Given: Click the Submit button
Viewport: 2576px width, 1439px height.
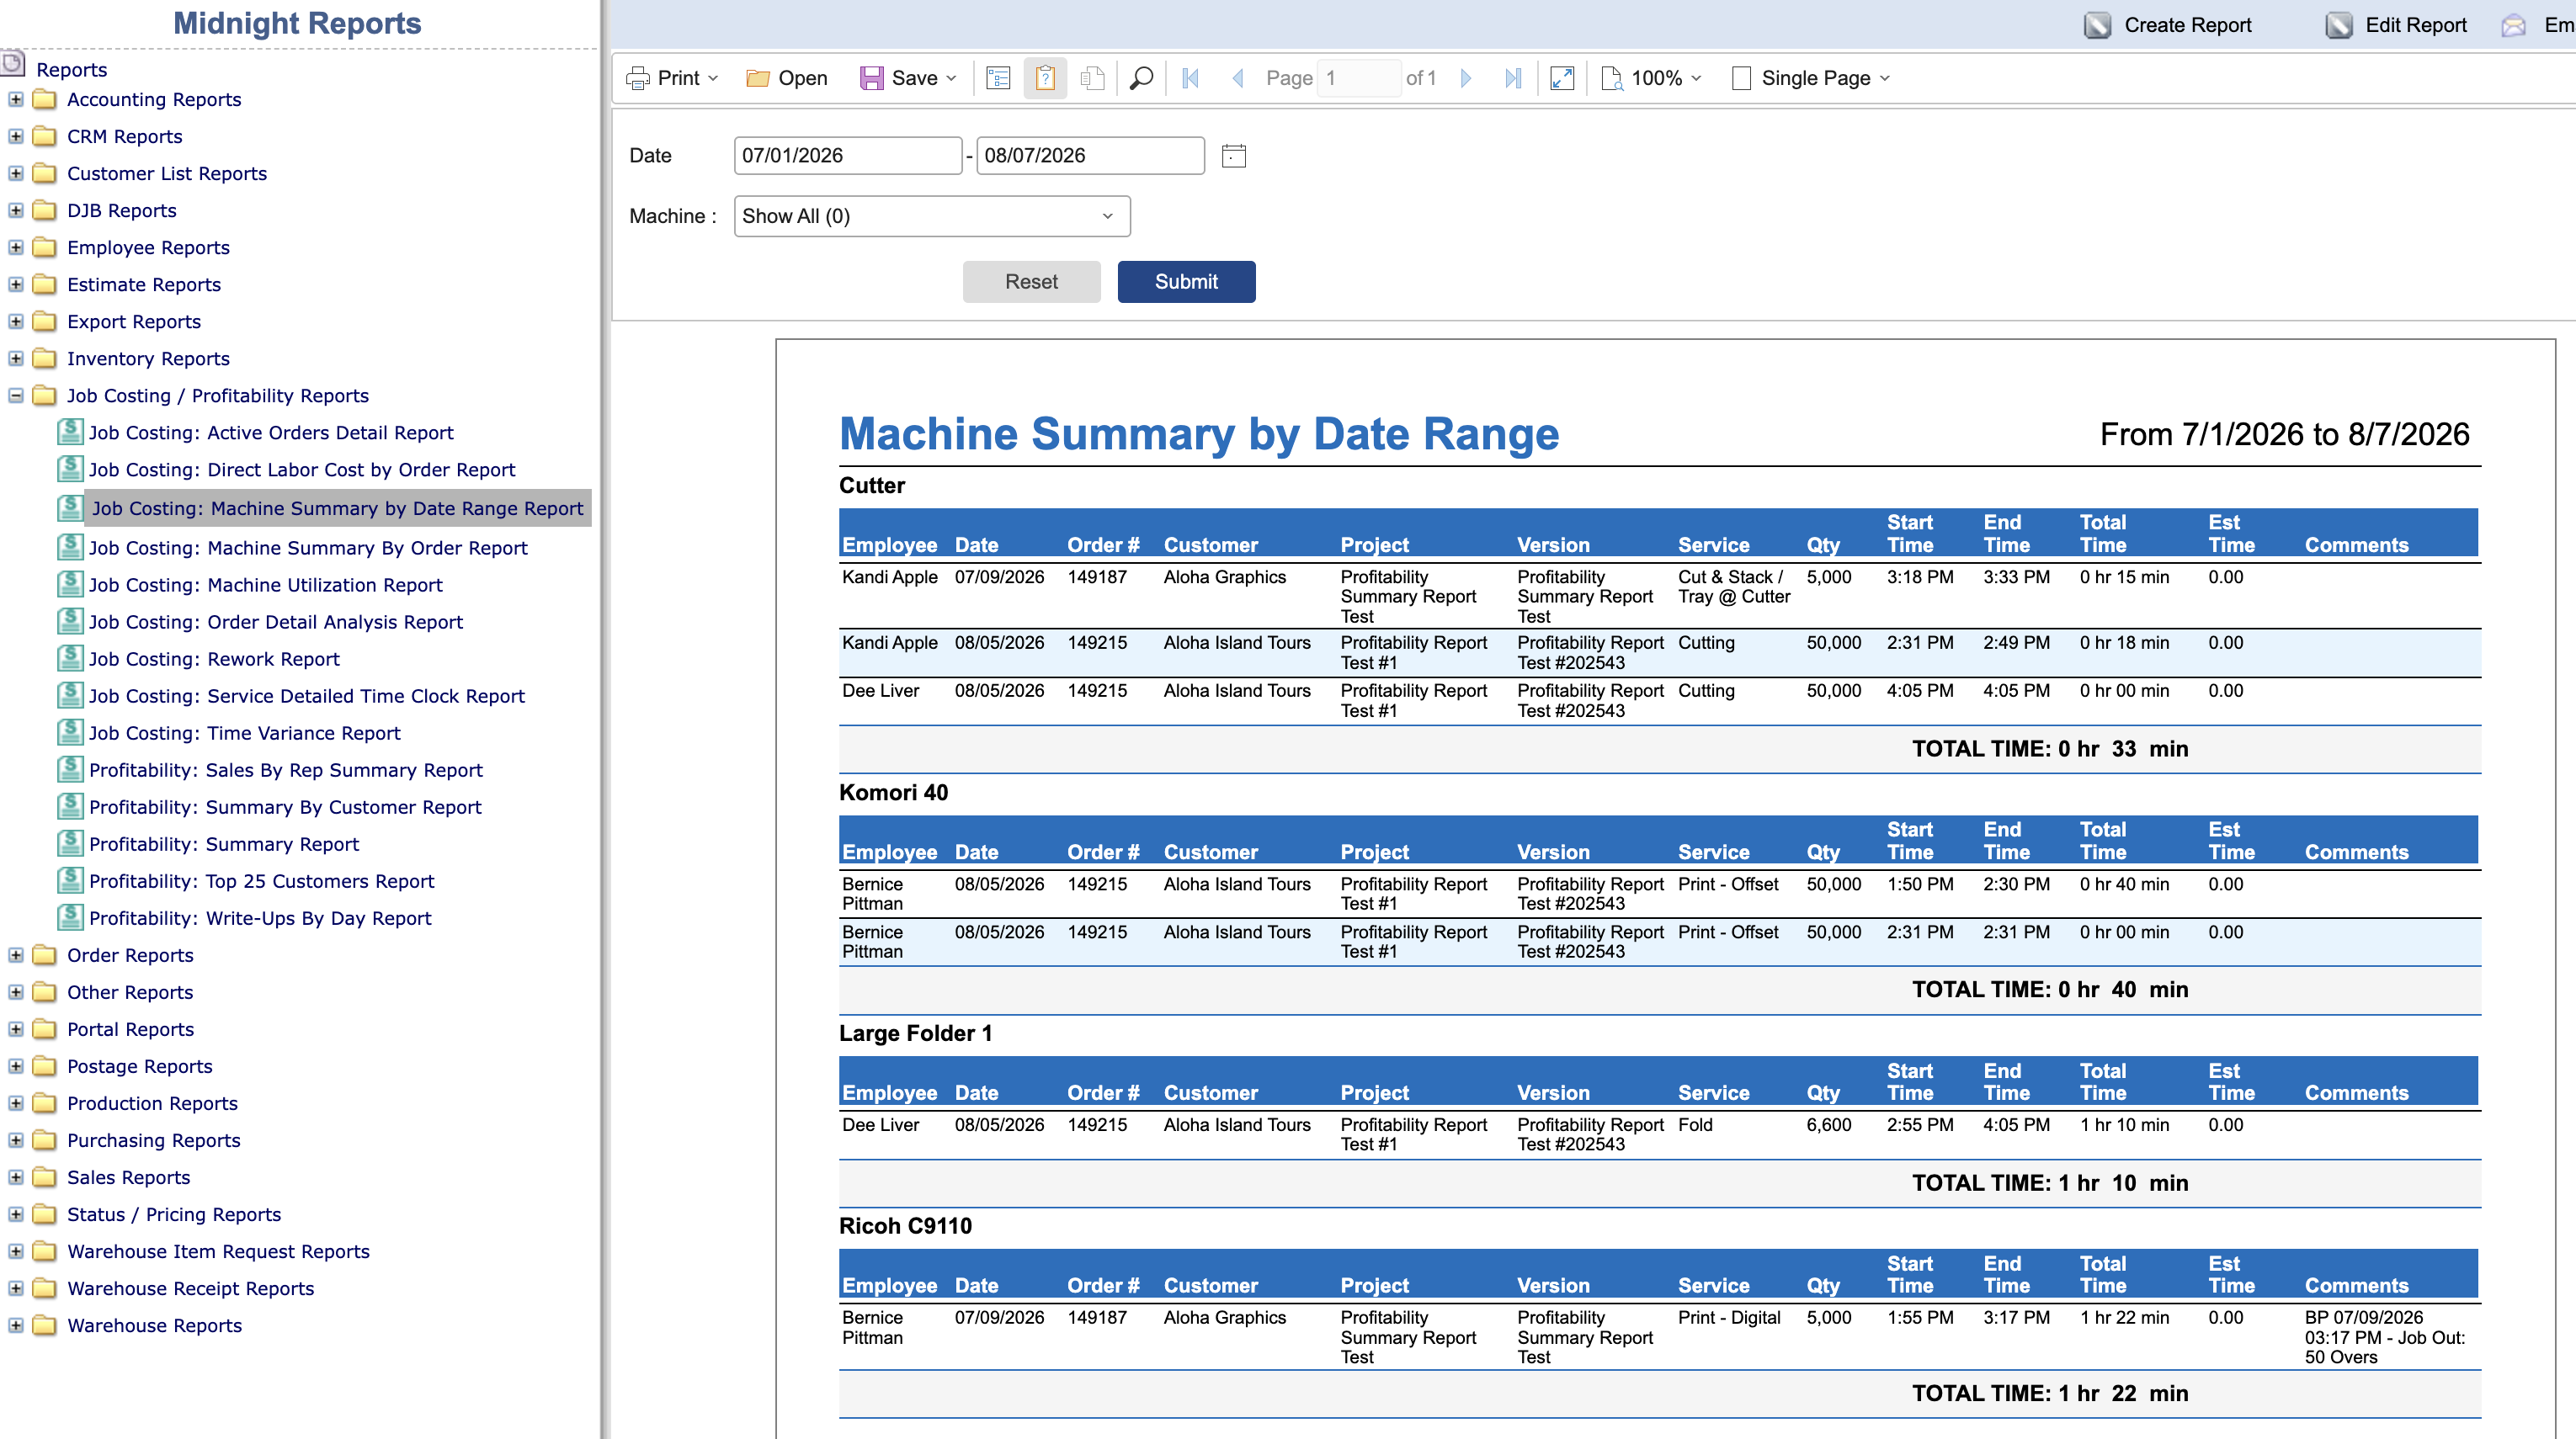Looking at the screenshot, I should [x=1186, y=282].
